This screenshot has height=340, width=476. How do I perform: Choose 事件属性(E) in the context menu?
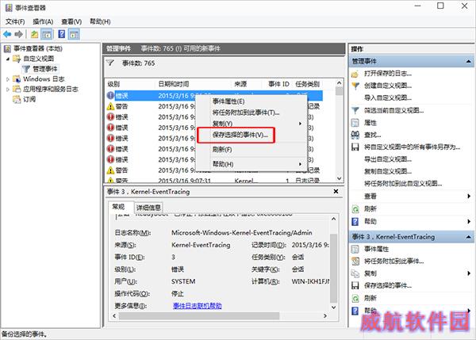(251, 101)
